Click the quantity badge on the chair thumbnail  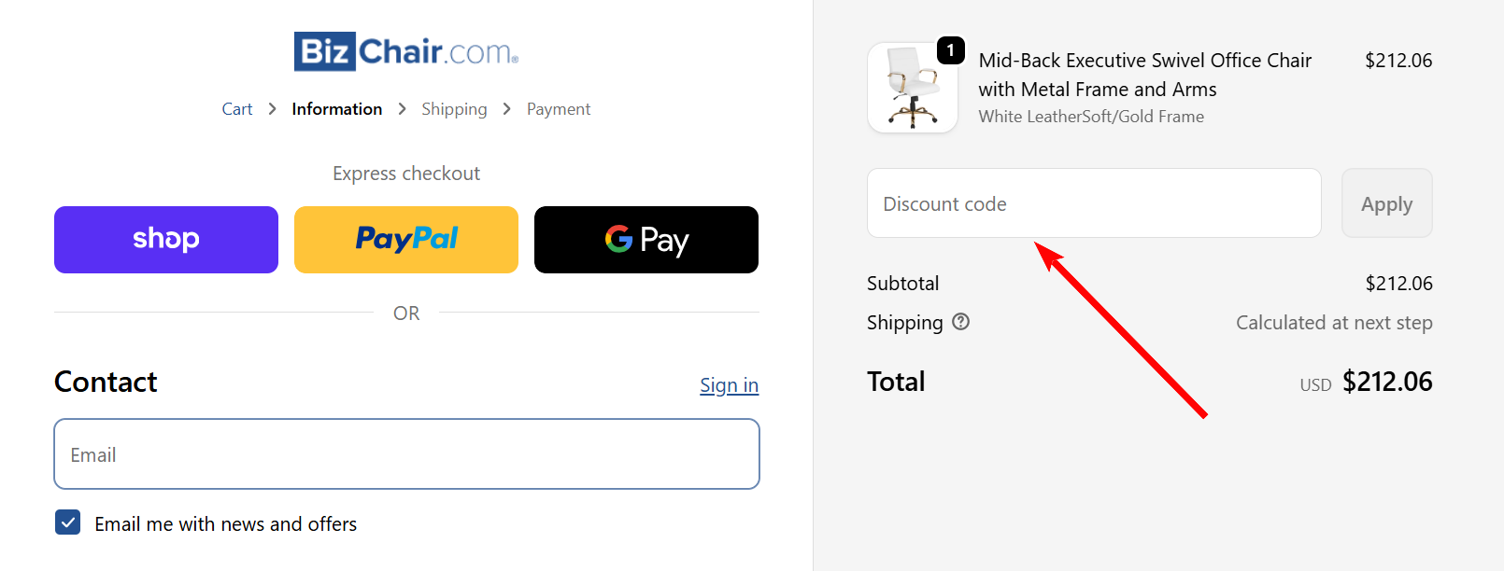(x=951, y=51)
